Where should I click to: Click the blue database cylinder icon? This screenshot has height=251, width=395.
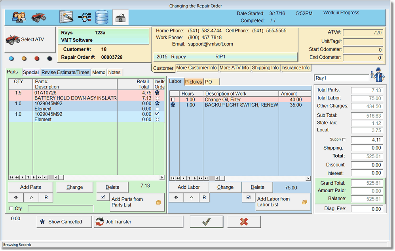(x=102, y=17)
